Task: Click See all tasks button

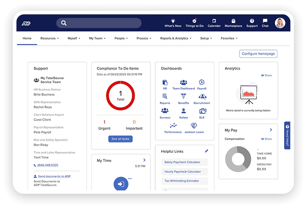Action: (x=120, y=139)
